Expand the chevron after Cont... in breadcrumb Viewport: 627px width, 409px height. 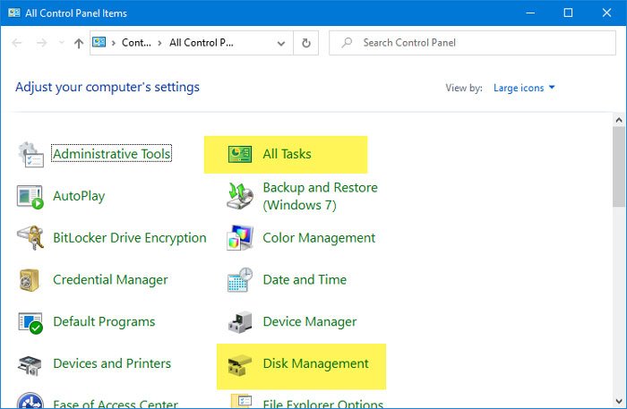[x=160, y=43]
